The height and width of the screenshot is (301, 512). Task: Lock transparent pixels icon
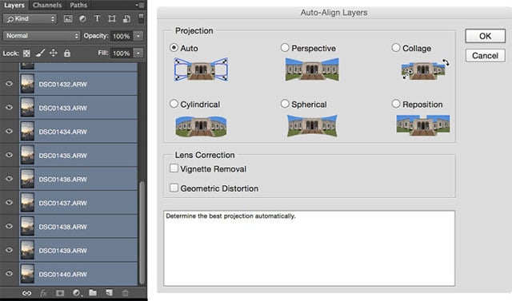(26, 53)
